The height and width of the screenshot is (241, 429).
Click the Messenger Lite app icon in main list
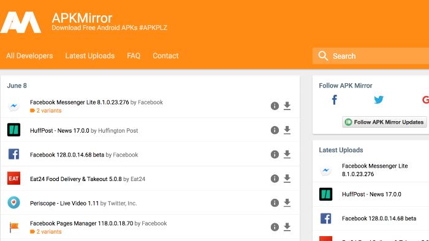13,106
